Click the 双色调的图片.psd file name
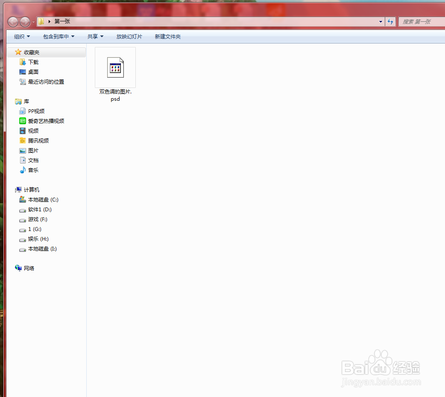Viewport: 445px width, 397px height. [x=115, y=95]
